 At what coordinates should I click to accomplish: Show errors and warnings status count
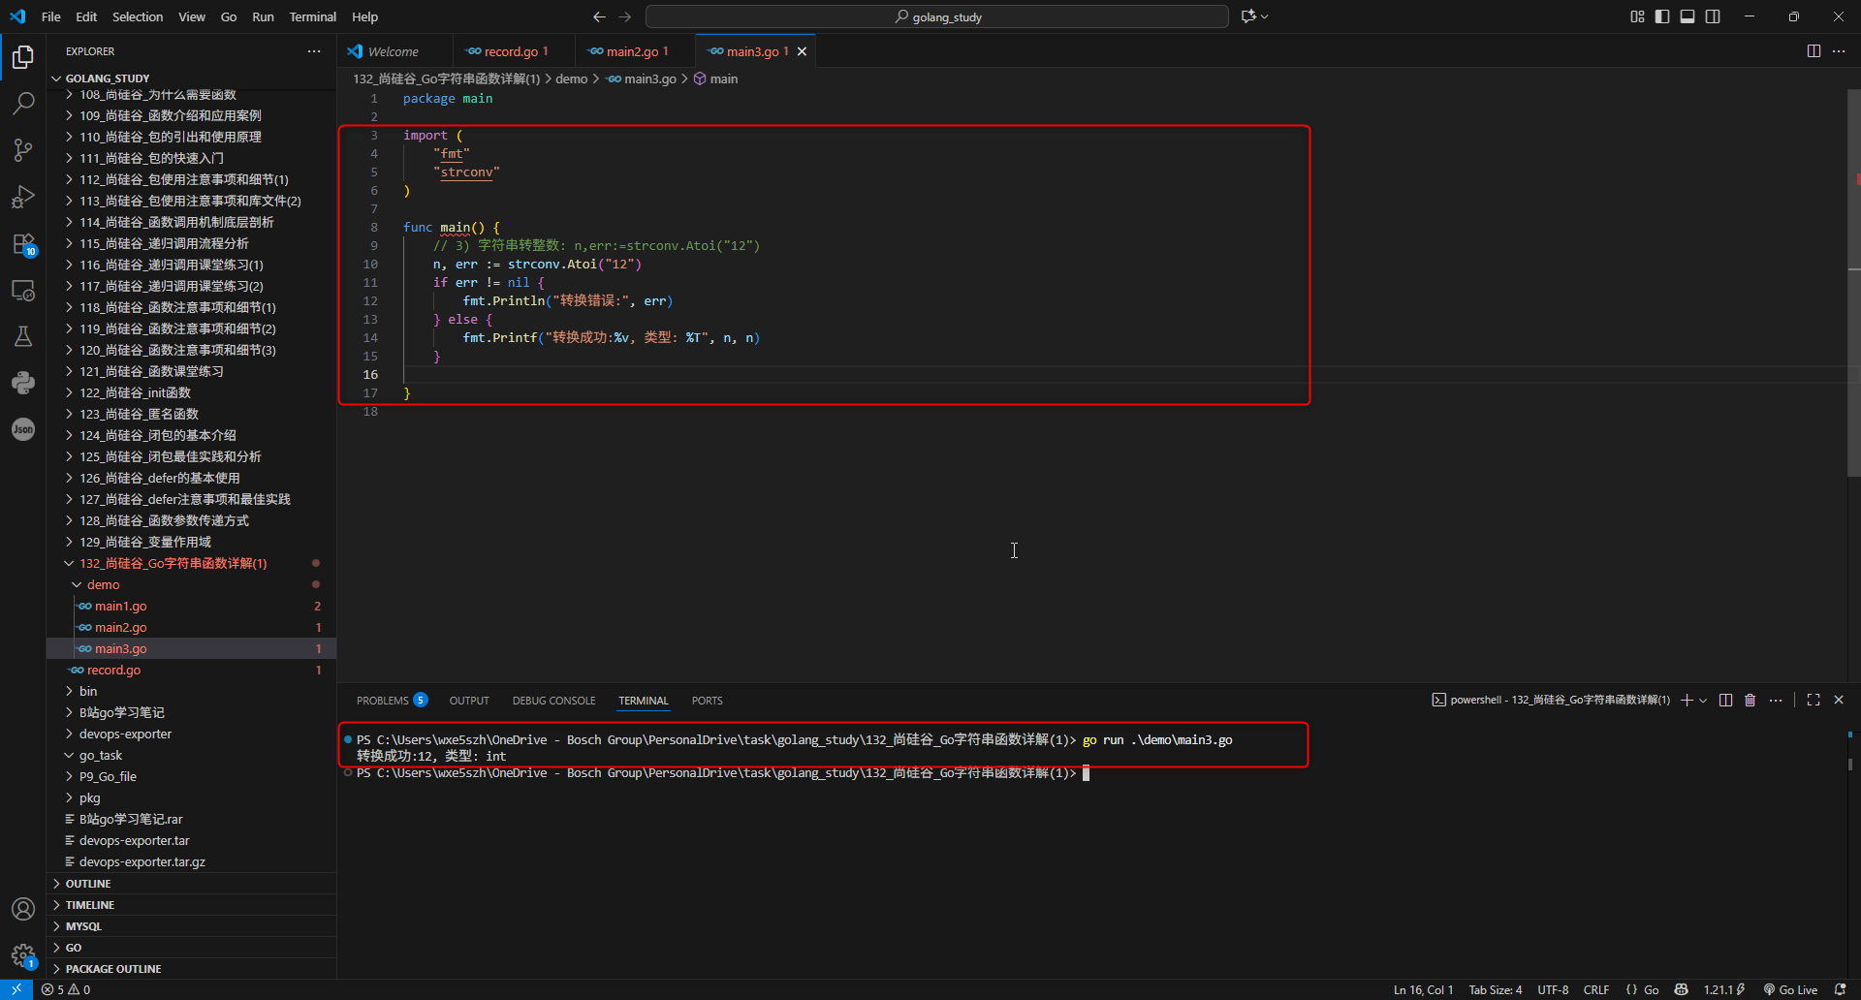(66, 989)
